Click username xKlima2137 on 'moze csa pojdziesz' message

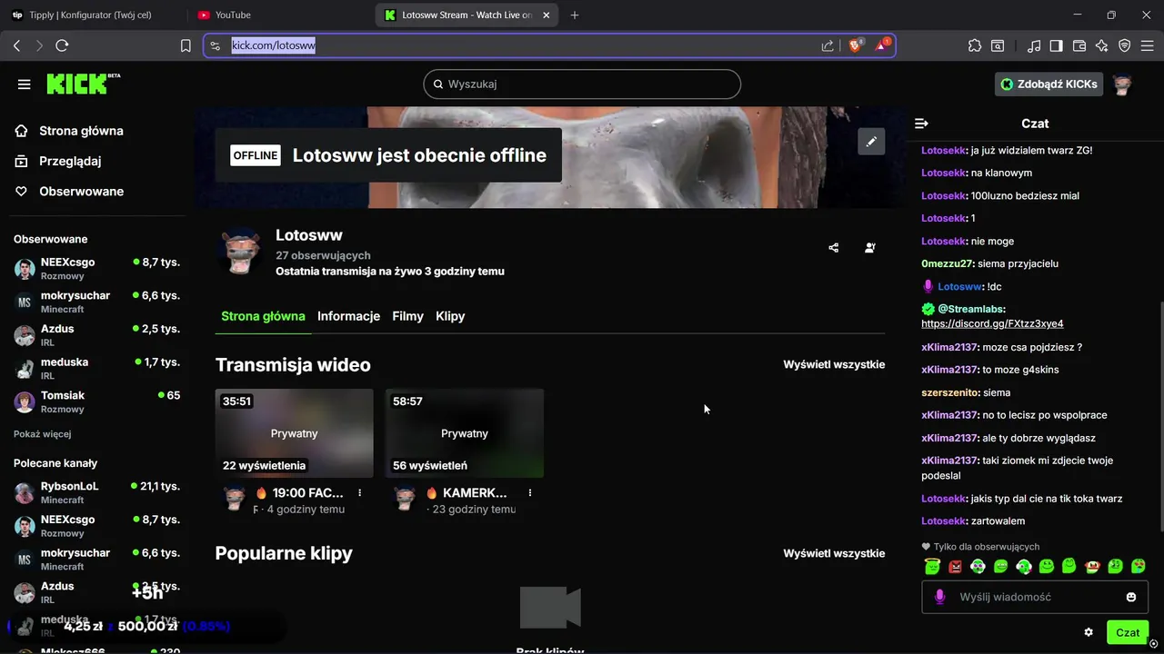[949, 347]
